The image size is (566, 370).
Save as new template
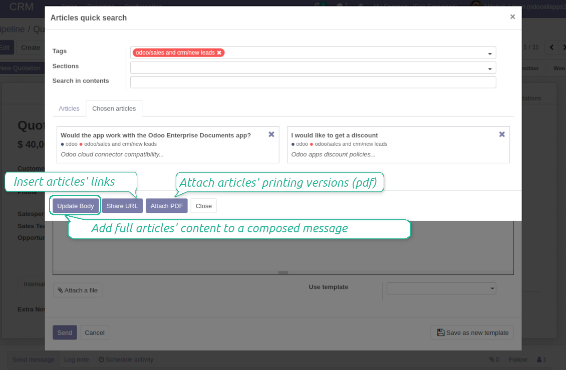[x=472, y=332]
